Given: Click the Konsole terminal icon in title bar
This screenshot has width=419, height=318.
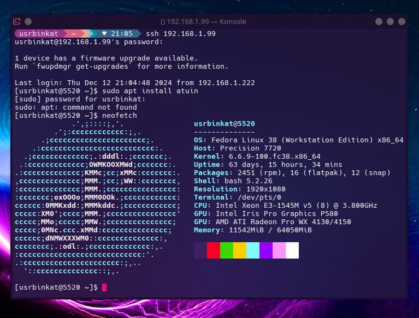Looking at the screenshot, I should point(17,22).
